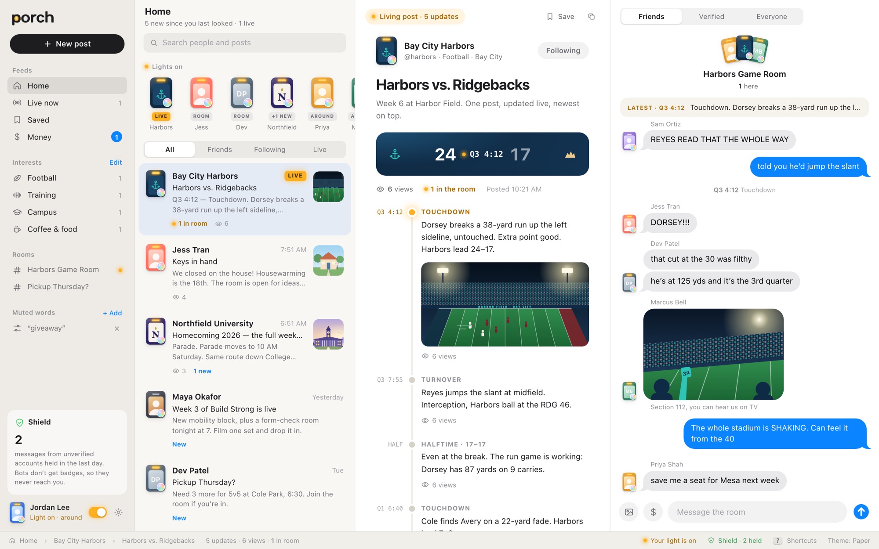The height and width of the screenshot is (549, 879).
Task: Open the Pickup Thursday? room
Action: point(67,287)
